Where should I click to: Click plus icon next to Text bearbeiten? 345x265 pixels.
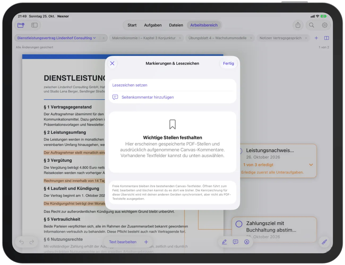(146, 242)
